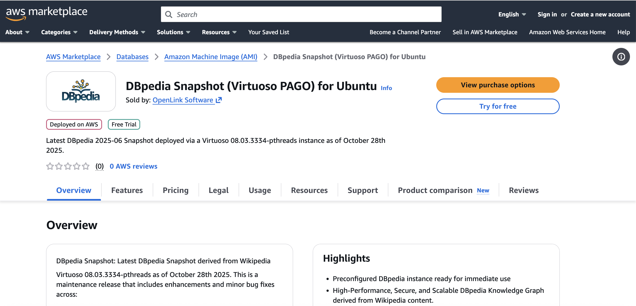
Task: Expand the English language dropdown
Action: coord(512,15)
